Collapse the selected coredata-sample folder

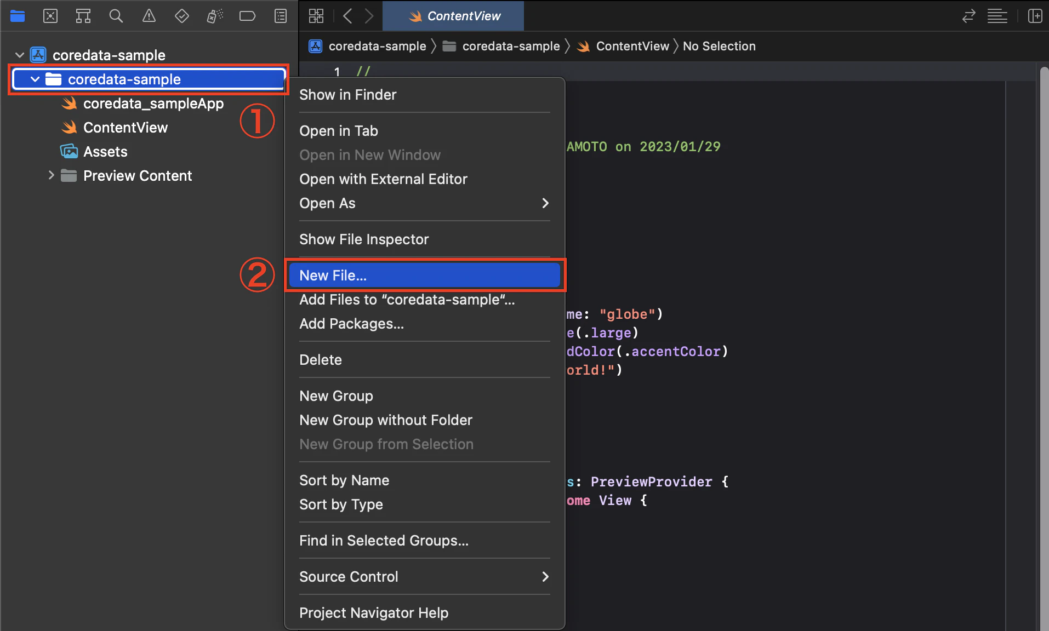(35, 79)
